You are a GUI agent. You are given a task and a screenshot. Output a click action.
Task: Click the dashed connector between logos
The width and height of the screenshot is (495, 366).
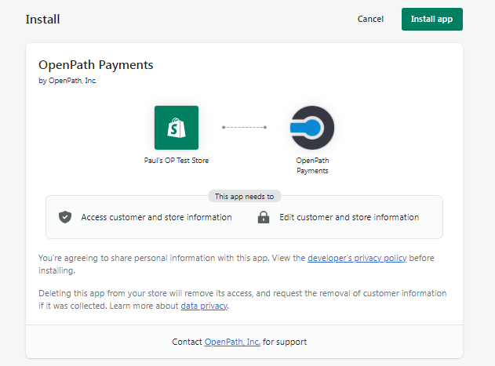click(244, 128)
